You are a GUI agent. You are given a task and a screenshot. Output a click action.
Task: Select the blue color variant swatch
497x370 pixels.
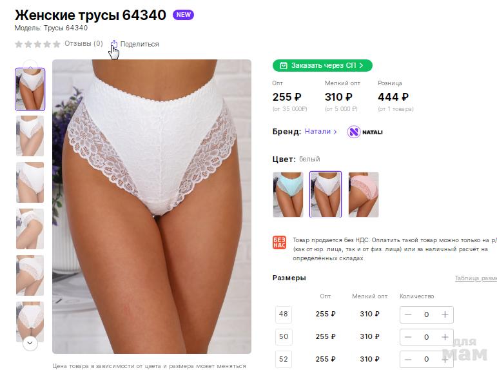click(x=287, y=194)
